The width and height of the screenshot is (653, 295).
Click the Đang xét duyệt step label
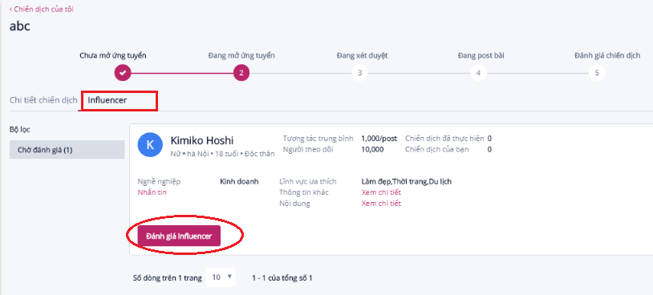click(x=363, y=55)
